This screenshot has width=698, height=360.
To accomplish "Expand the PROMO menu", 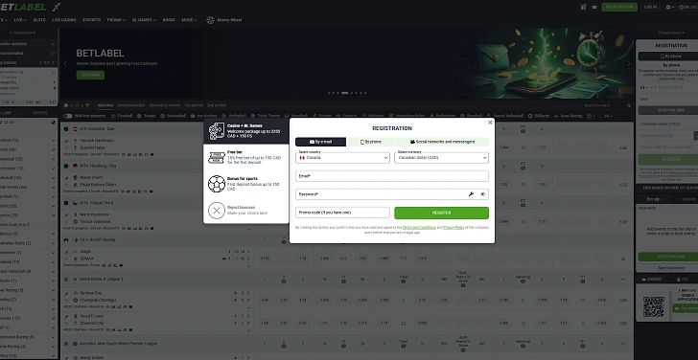I will click(x=116, y=20).
